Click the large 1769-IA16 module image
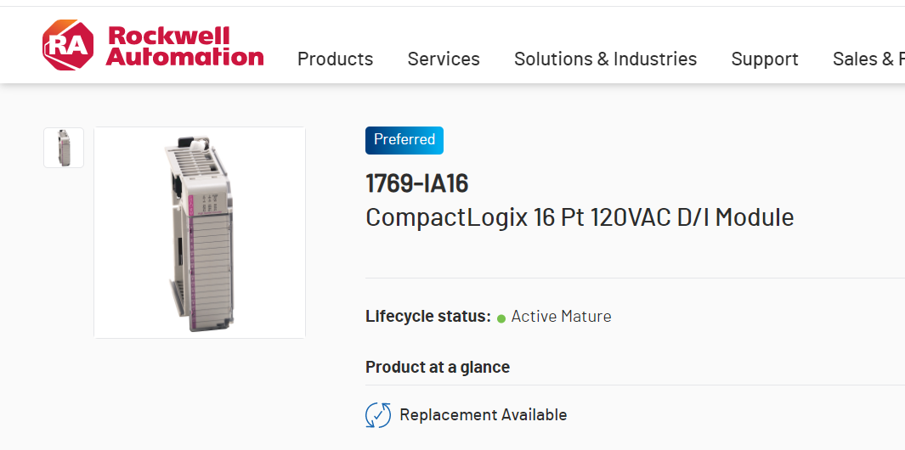Screen dimensions: 905x450 click(x=200, y=232)
